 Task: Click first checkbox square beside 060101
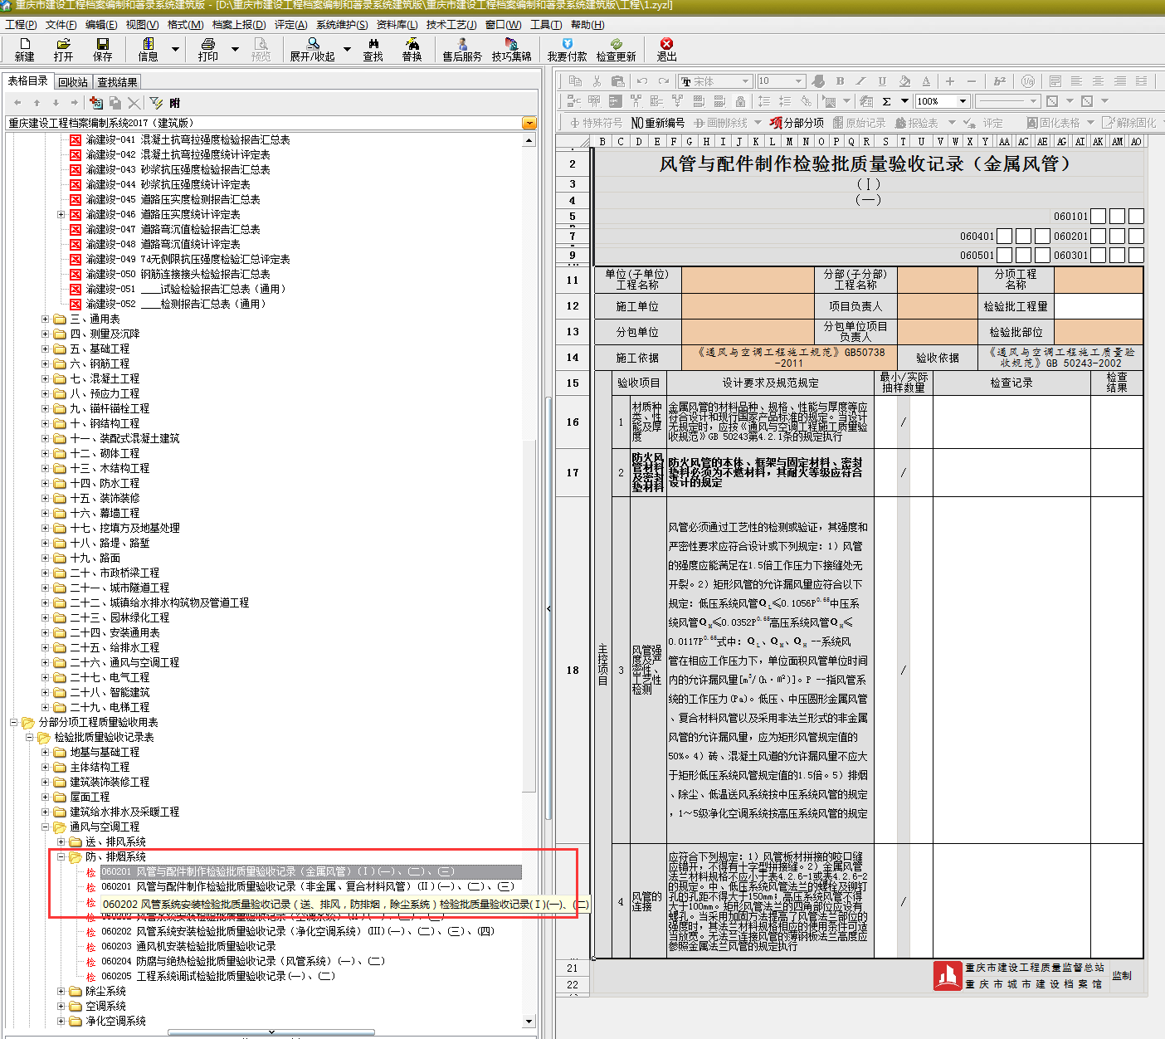[1098, 216]
